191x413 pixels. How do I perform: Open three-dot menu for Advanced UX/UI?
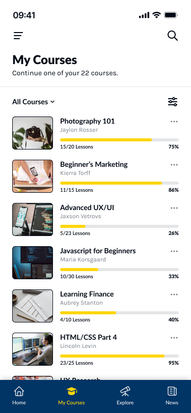tap(174, 208)
